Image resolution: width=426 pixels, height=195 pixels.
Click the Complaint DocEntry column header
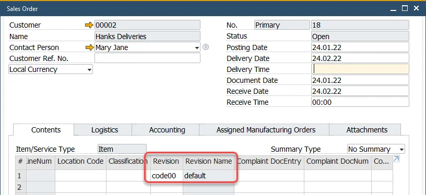[269, 163]
